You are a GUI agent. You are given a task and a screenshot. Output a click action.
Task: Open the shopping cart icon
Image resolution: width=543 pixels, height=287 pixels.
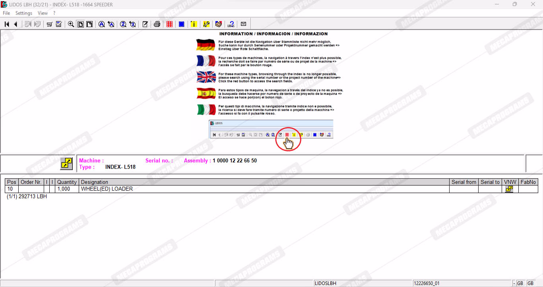coord(50,24)
